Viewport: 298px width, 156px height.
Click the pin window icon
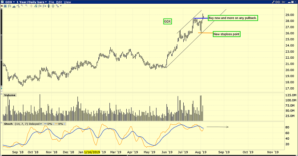point(282,2)
